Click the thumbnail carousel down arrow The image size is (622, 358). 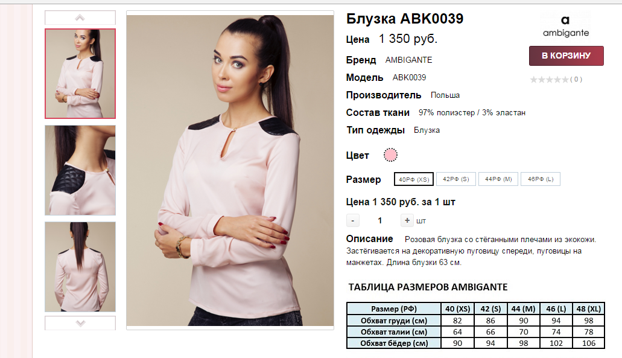click(x=80, y=323)
